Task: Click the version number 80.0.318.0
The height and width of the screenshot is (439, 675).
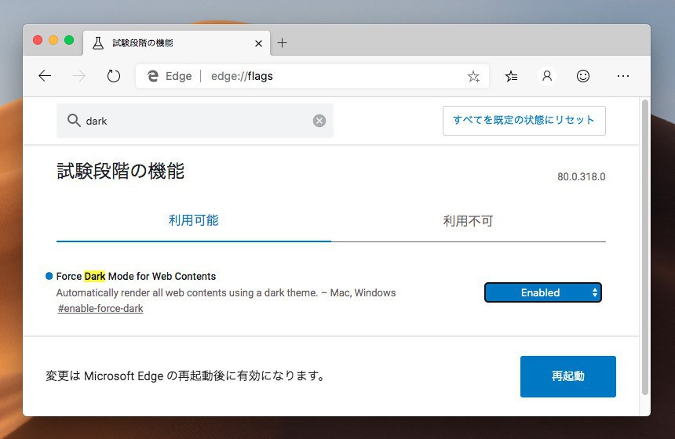Action: (x=581, y=176)
